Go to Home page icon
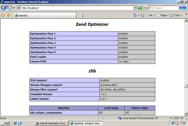Image resolution: width=188 pixels, height=126 pixels. 135,15
